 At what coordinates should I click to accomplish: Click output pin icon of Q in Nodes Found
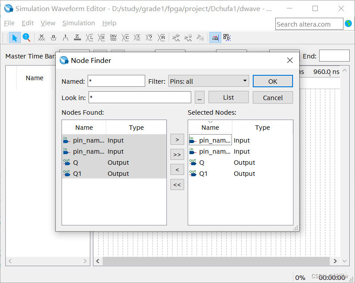pos(66,162)
